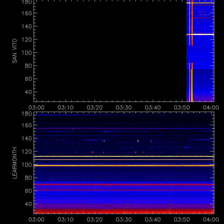This screenshot has width=224, height=224.
Task: Click 04:00 time label under SAN VITO plot
Action: pos(211,108)
